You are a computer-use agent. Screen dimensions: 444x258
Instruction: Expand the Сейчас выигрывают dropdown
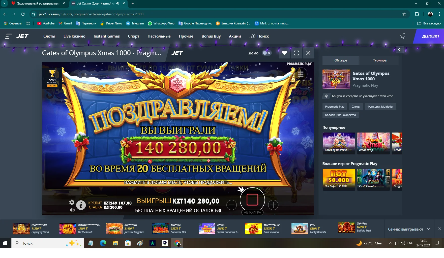[x=409, y=229]
